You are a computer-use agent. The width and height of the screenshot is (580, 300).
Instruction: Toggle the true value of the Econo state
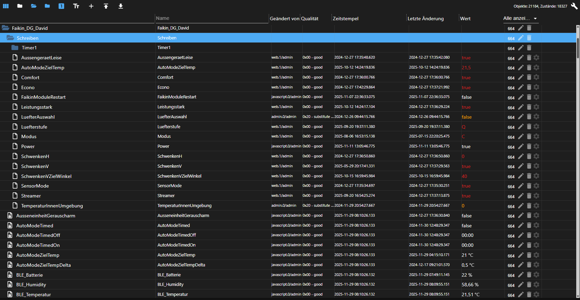pyautogui.click(x=466, y=87)
